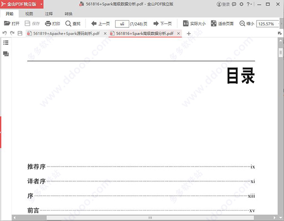Open the thumbnails sidebar panel icon

6,53
